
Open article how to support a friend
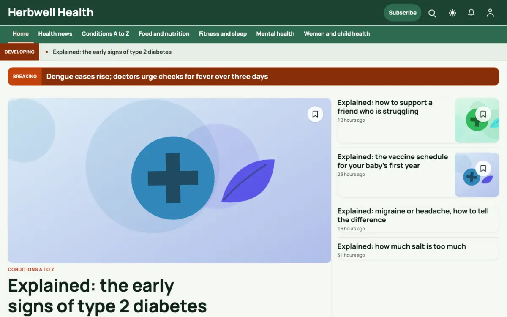(x=385, y=107)
